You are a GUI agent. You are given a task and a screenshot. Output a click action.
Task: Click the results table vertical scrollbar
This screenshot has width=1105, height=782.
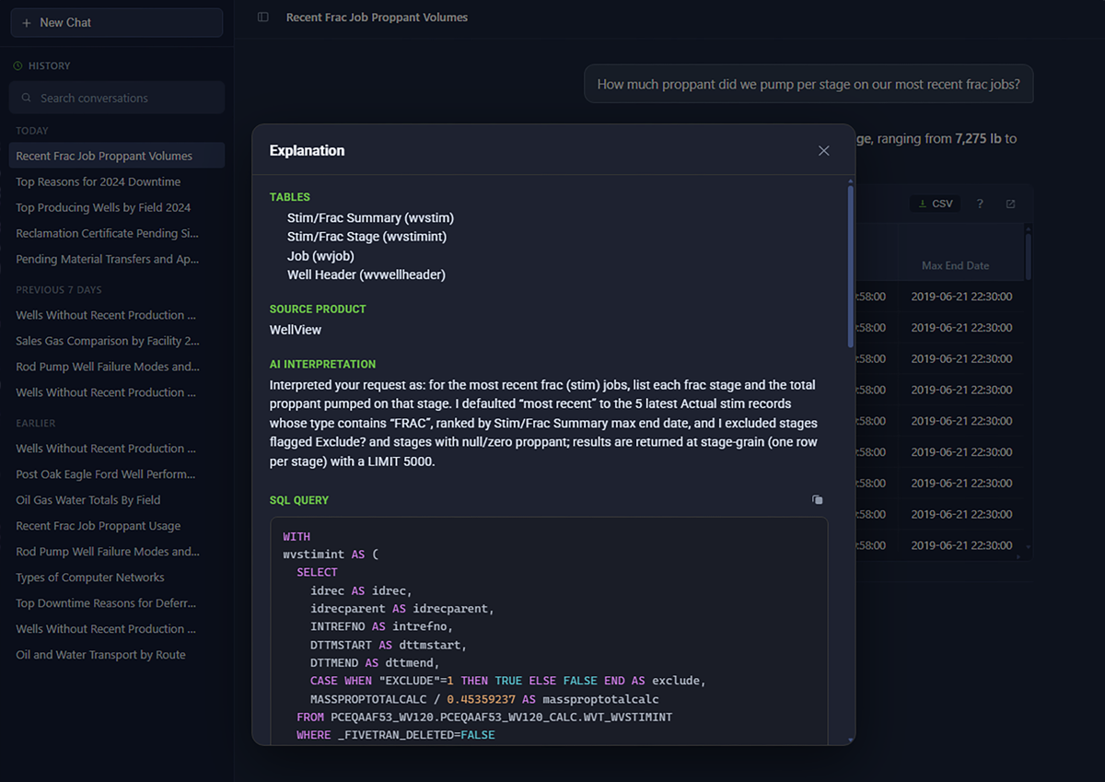(x=1028, y=257)
